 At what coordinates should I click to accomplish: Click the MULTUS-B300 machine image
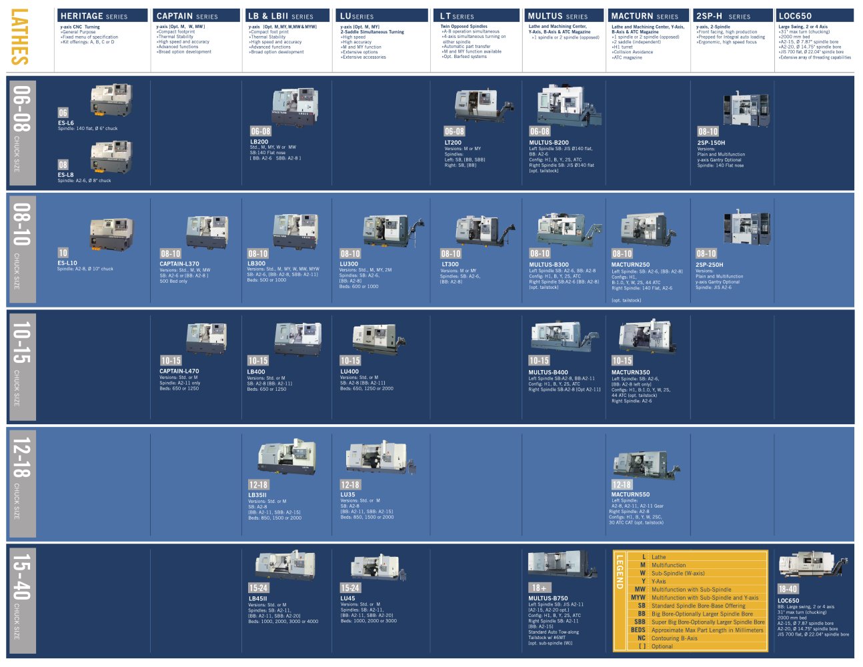569,230
